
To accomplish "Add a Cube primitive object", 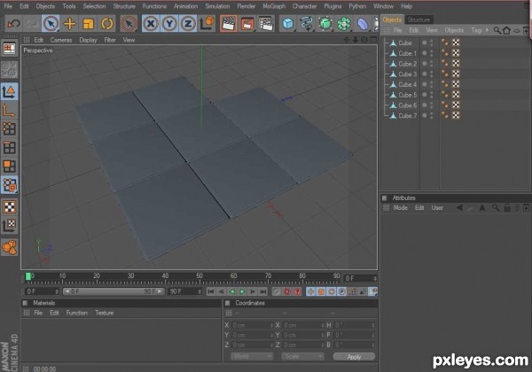I will 287,24.
